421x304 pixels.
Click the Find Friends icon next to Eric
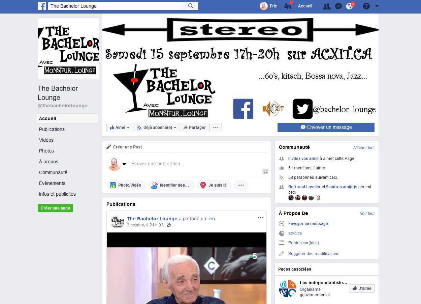coord(288,6)
